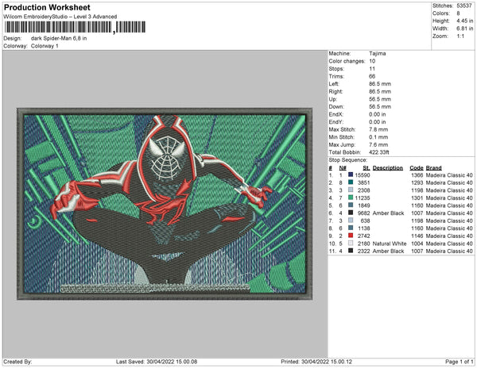Click the Stops value '11'
The width and height of the screenshot is (477, 368).
tap(372, 68)
